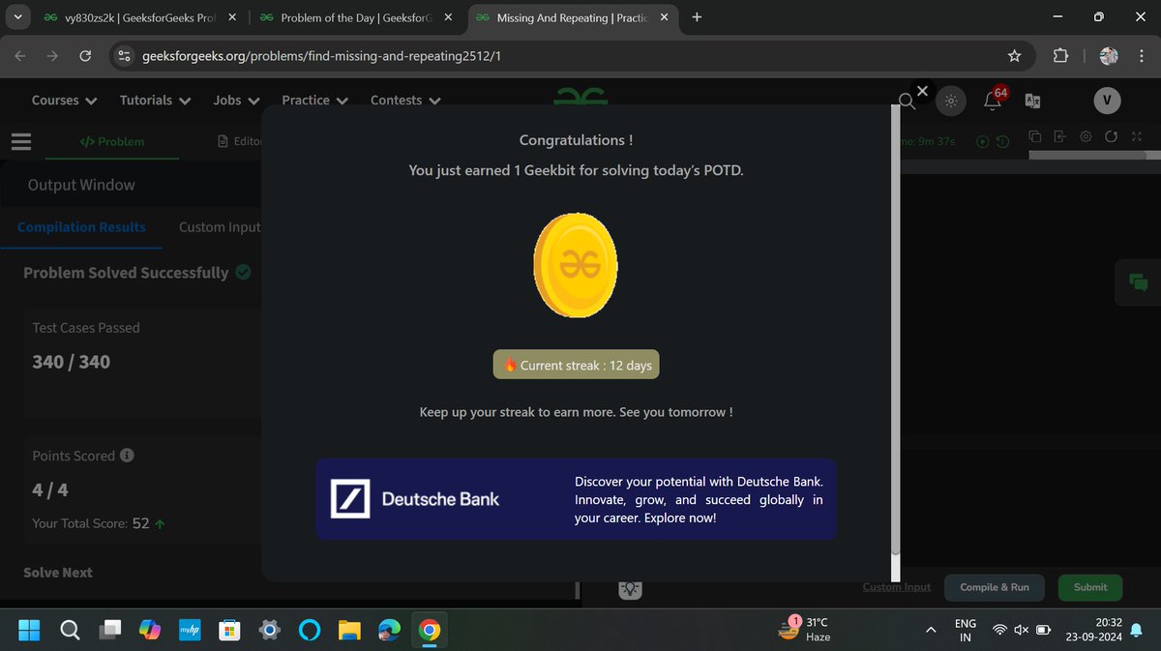Click the browser address bar URL
The height and width of the screenshot is (651, 1161).
(x=321, y=56)
